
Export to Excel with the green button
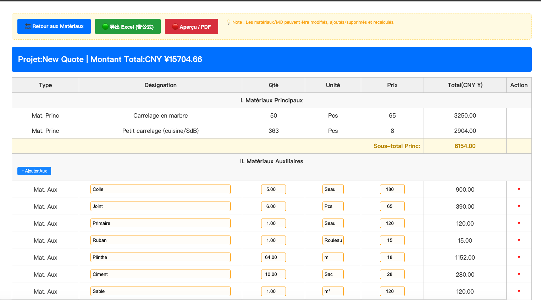tap(128, 27)
